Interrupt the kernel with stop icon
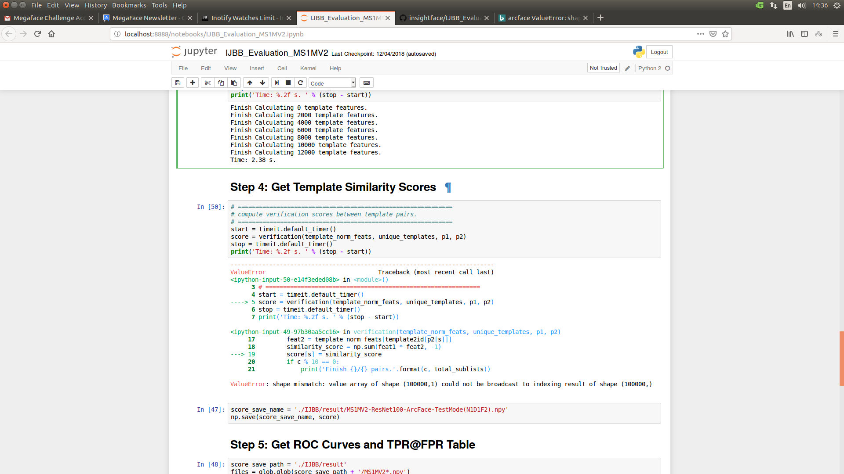Image resolution: width=844 pixels, height=474 pixels. coord(288,83)
